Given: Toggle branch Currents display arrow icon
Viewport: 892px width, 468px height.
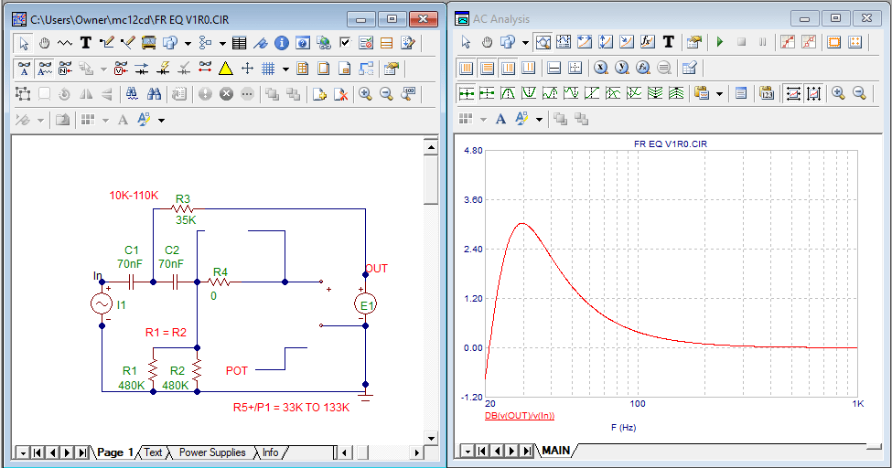Looking at the screenshot, I should point(142,69).
